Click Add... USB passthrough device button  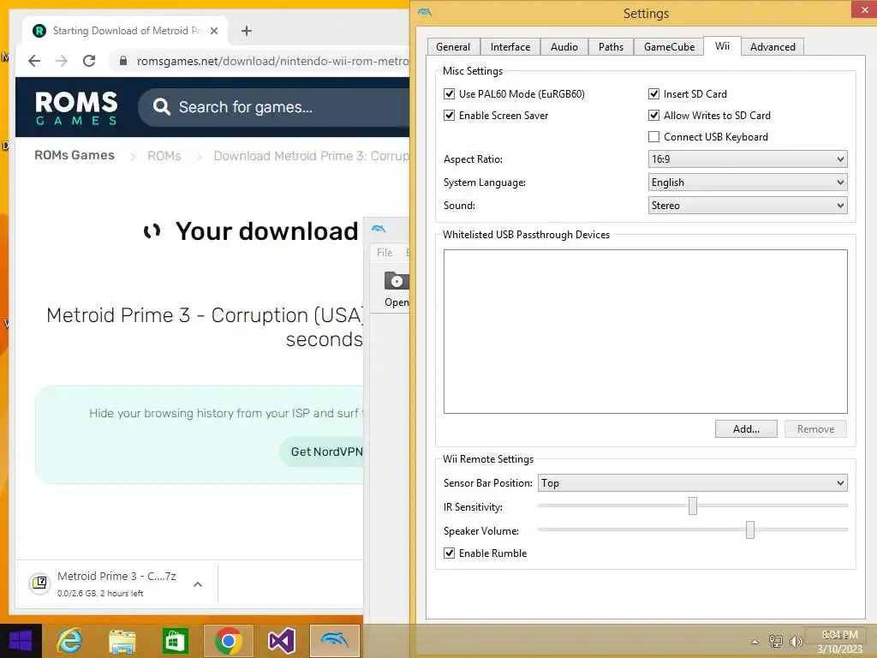coord(746,429)
